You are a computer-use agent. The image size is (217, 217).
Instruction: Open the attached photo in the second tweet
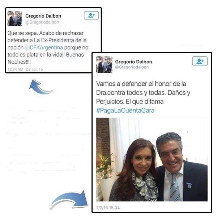click(x=152, y=159)
